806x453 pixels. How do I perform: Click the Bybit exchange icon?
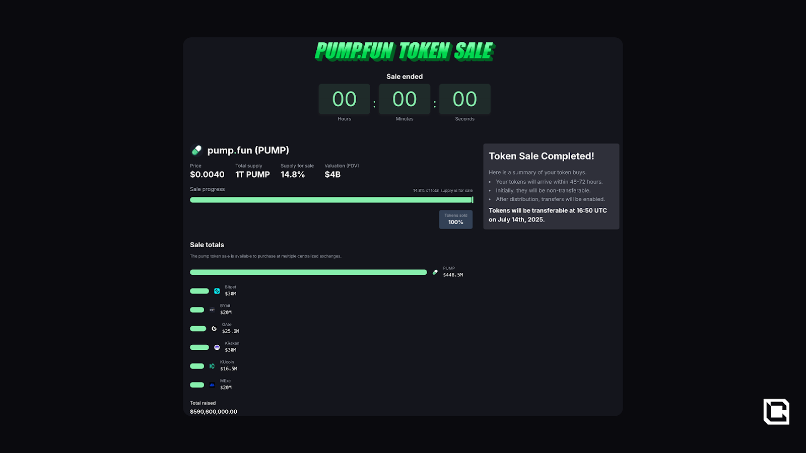212,310
